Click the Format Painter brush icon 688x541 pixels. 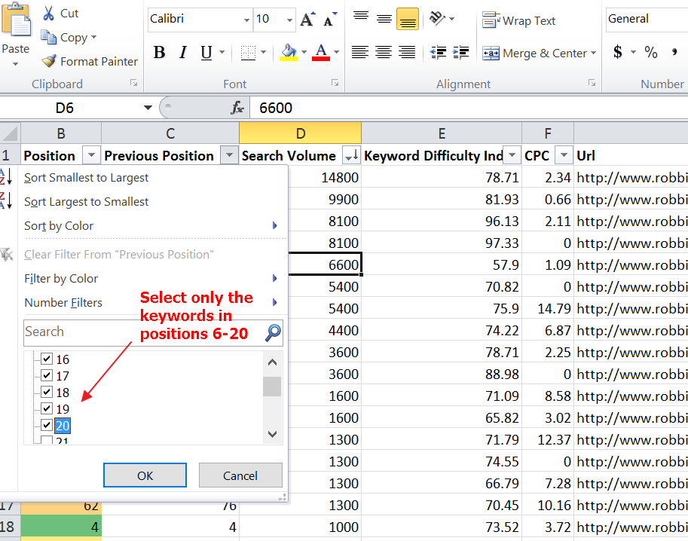[49, 62]
